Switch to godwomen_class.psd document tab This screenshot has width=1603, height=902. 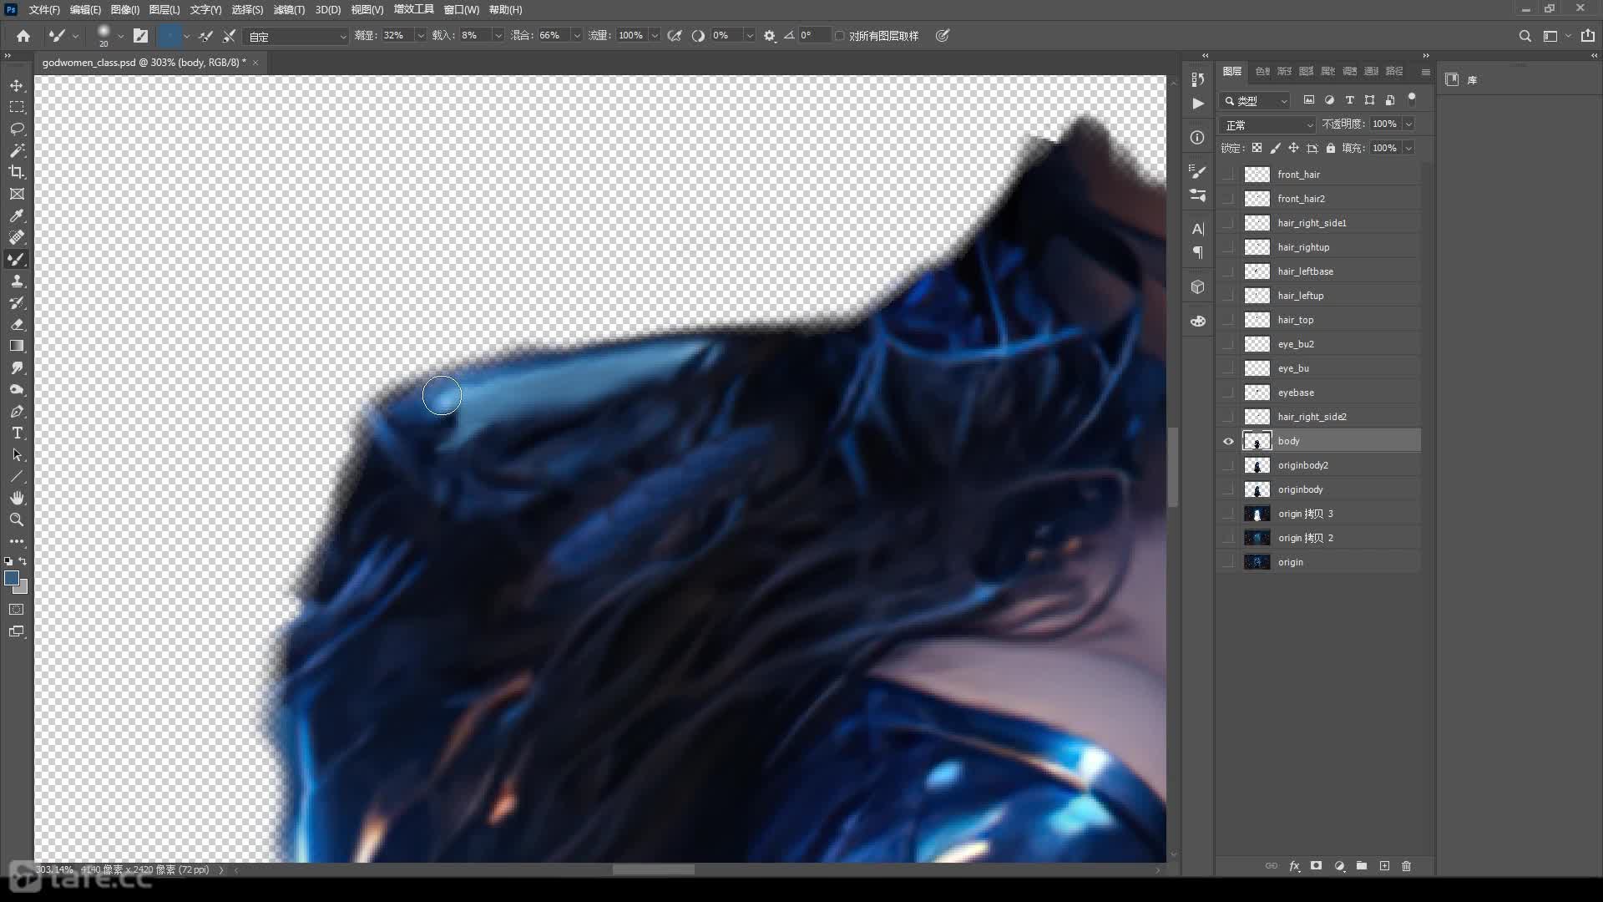tap(144, 63)
